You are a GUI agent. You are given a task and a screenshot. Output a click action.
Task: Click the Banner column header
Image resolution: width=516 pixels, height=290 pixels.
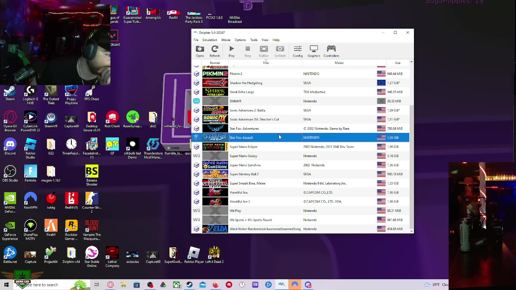click(x=215, y=63)
